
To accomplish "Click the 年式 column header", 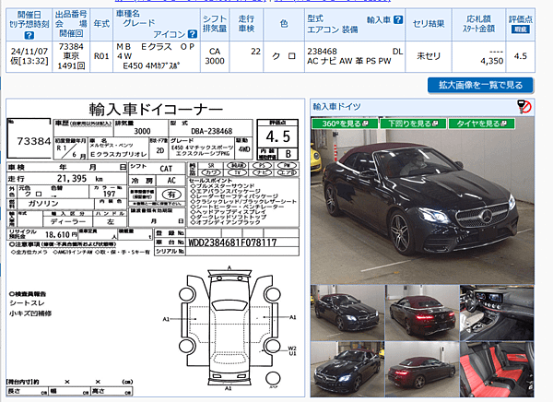I will 101,24.
